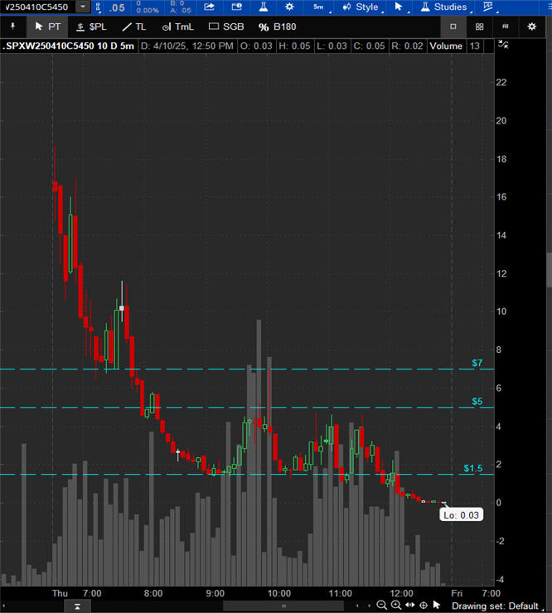Click the link/clipboard icon beside symbol dropdown
The image size is (552, 613).
(x=98, y=7)
